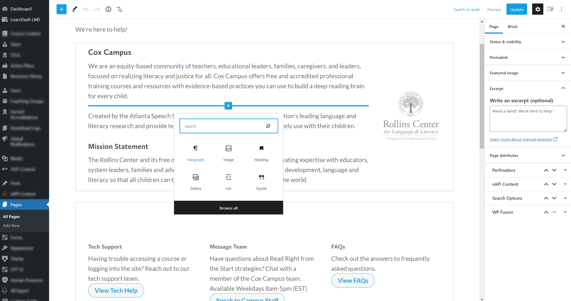
Task: Open the block inserter
Action: (61, 9)
